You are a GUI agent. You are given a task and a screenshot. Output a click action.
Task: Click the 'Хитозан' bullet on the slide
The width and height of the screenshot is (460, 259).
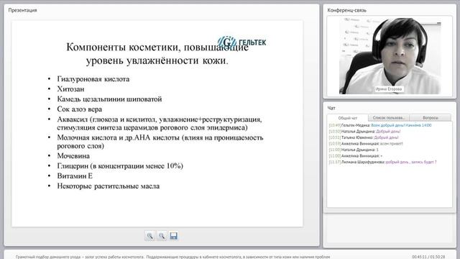point(70,89)
